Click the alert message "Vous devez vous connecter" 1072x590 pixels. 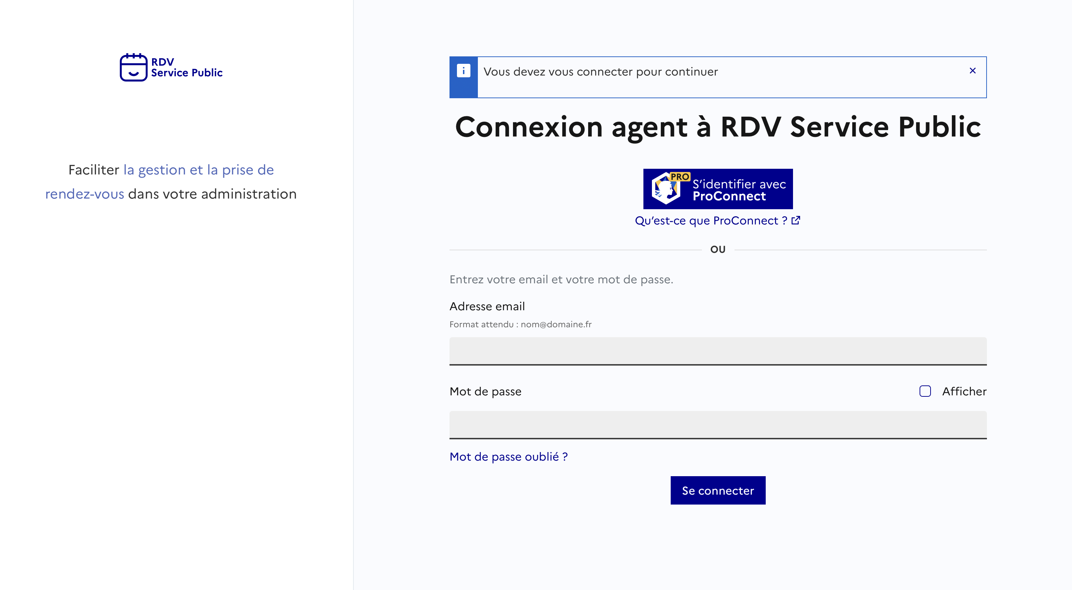point(600,72)
